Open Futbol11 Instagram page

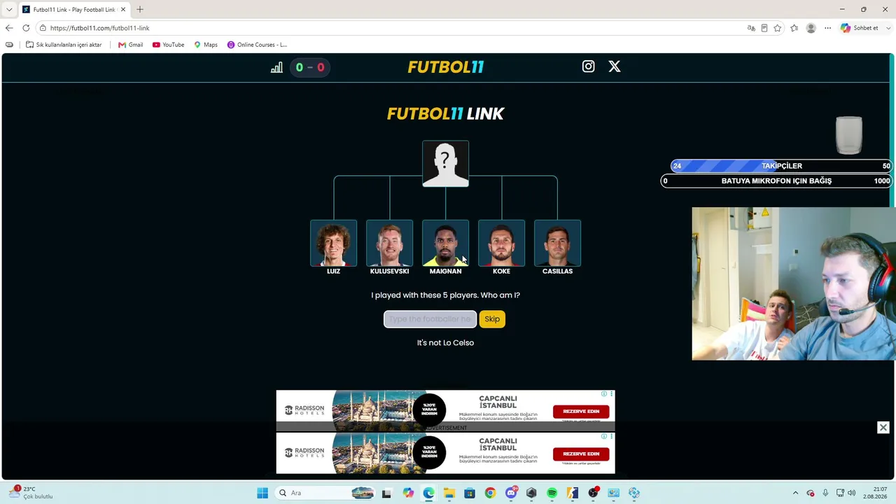pos(588,66)
